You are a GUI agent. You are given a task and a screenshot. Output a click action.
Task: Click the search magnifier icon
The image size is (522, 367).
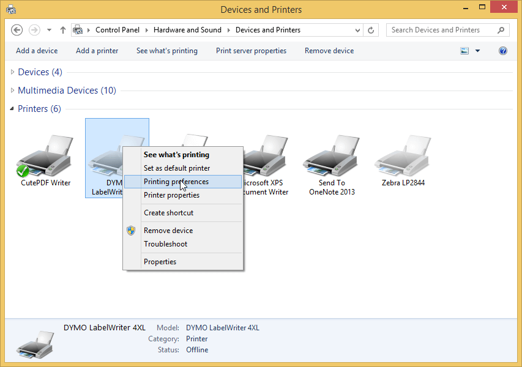coord(501,31)
